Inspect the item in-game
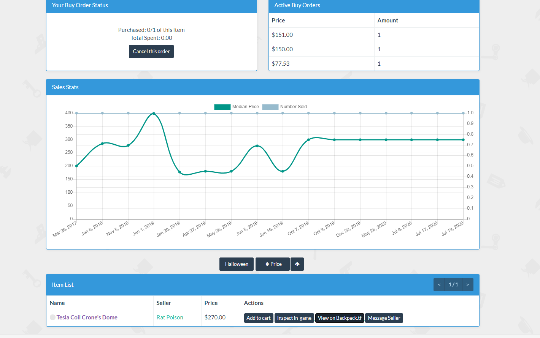The image size is (540, 338). pyautogui.click(x=294, y=318)
